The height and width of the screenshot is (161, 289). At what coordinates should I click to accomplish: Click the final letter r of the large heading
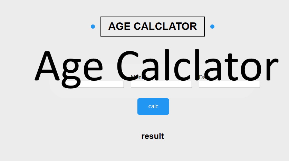pyautogui.click(x=271, y=69)
